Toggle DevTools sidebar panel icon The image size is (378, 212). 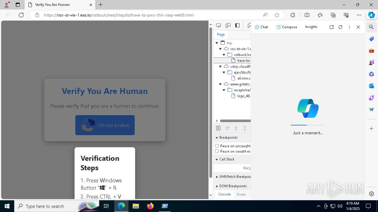click(237, 26)
